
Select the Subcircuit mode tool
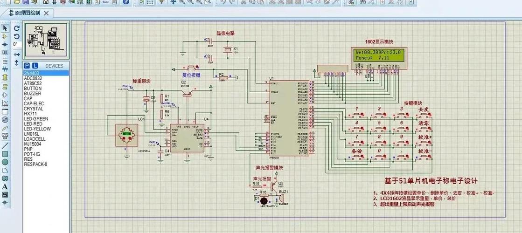coord(5,77)
